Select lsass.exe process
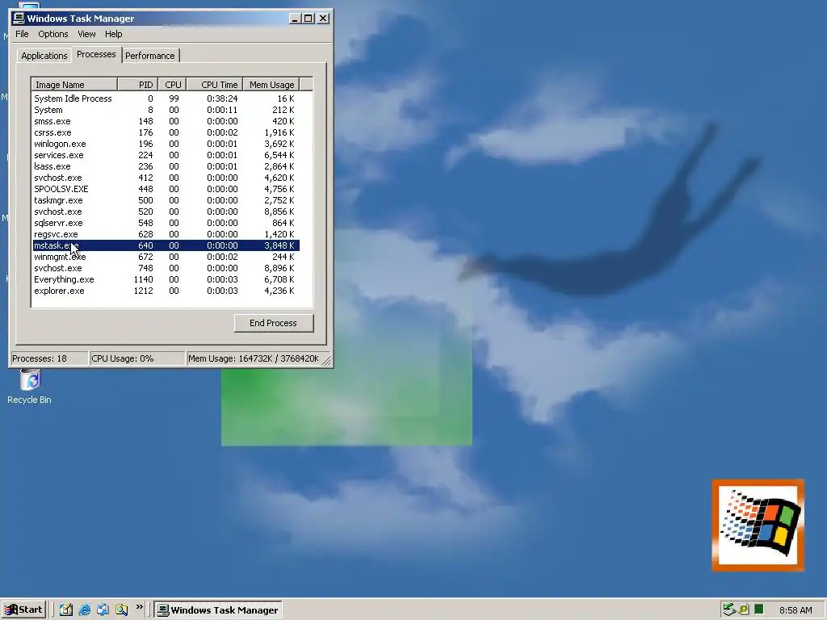This screenshot has width=827, height=620. (166, 166)
